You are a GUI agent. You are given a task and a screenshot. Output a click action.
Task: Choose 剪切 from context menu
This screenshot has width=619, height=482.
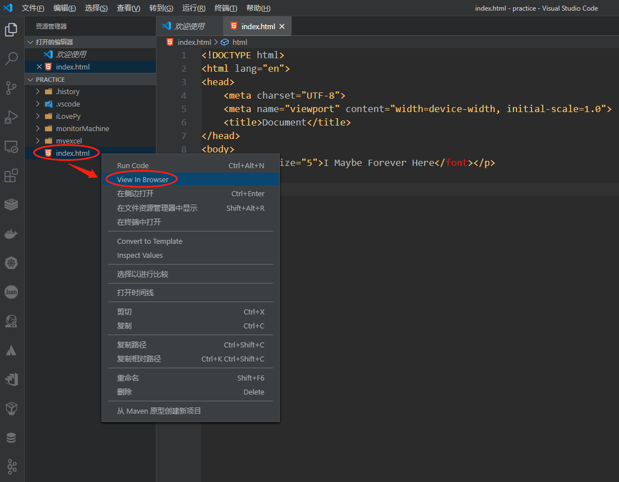[190, 312]
